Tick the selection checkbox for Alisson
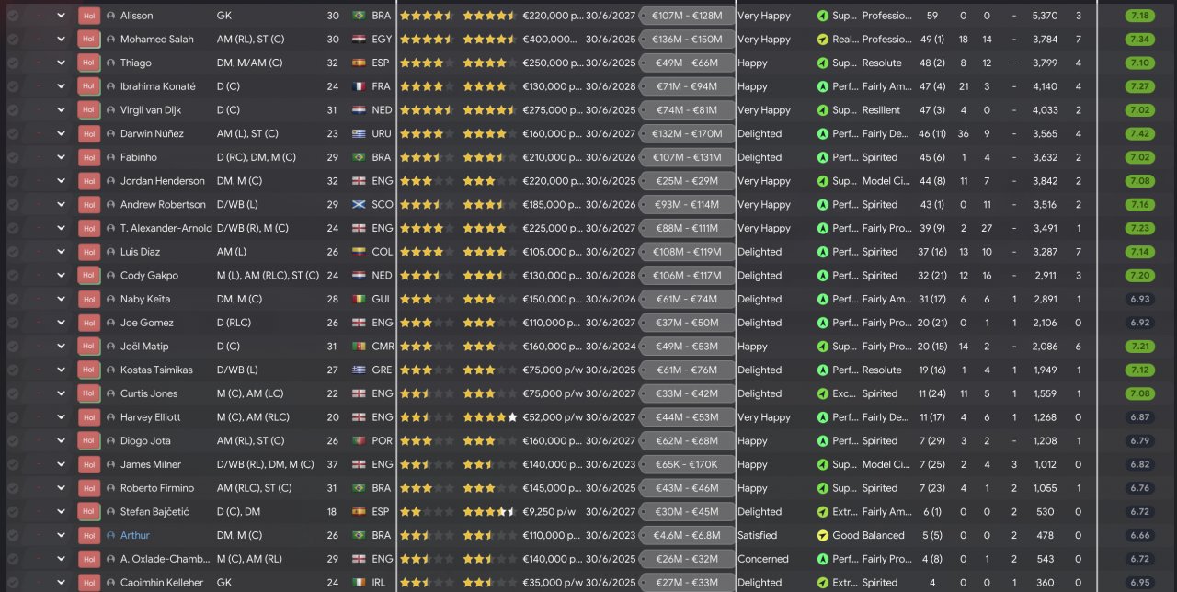This screenshot has height=592, width=1177. coord(13,16)
